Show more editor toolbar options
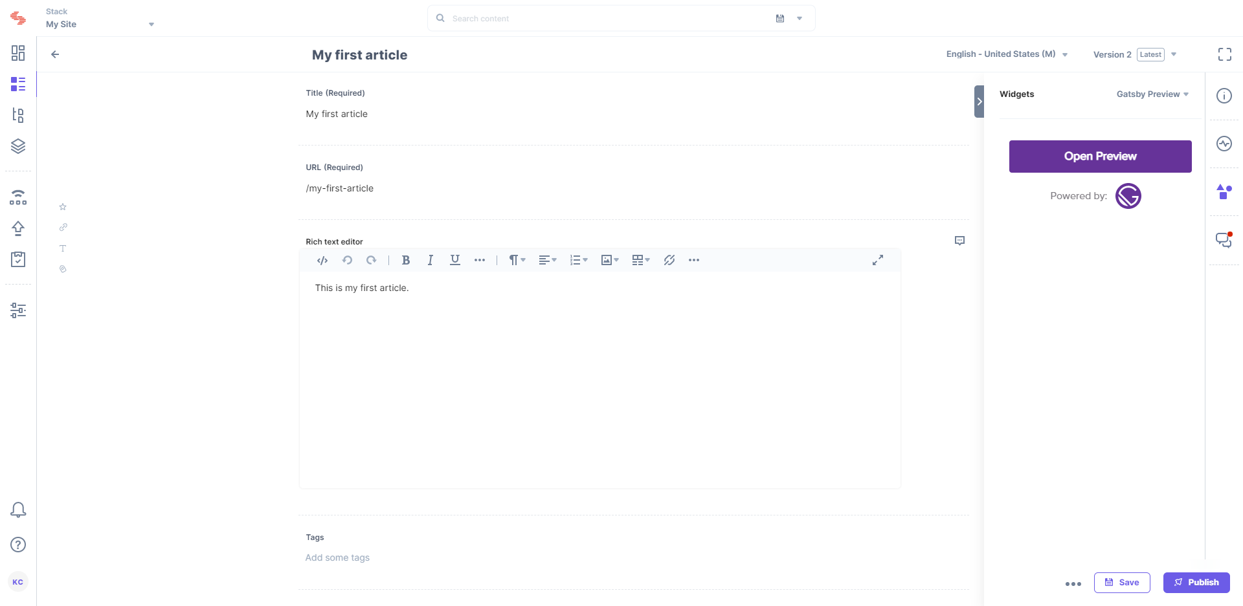 click(694, 260)
